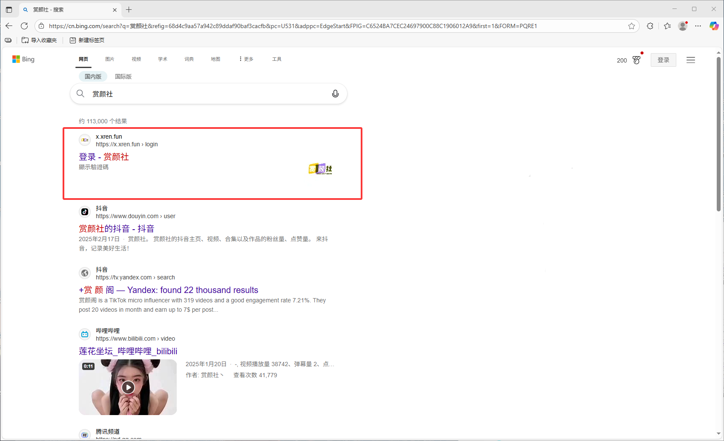Expand the 更多 search categories menu
This screenshot has height=441, width=724.
point(246,59)
